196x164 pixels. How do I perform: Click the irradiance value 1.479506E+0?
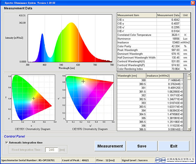[175, 114]
